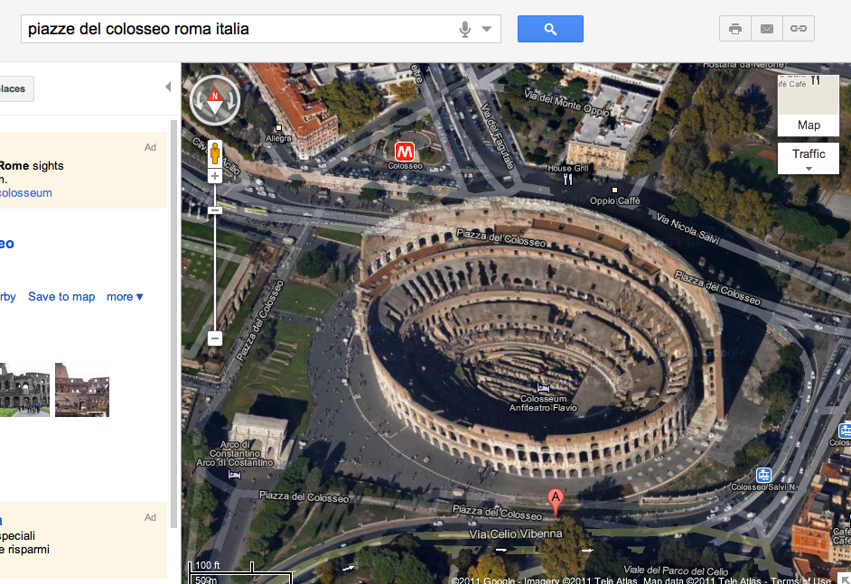The width and height of the screenshot is (851, 584).
Task: Click the House Grill restaurant icon
Action: pos(567,180)
